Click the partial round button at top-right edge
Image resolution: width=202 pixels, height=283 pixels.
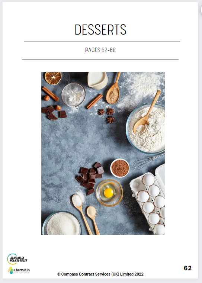pos(201,9)
